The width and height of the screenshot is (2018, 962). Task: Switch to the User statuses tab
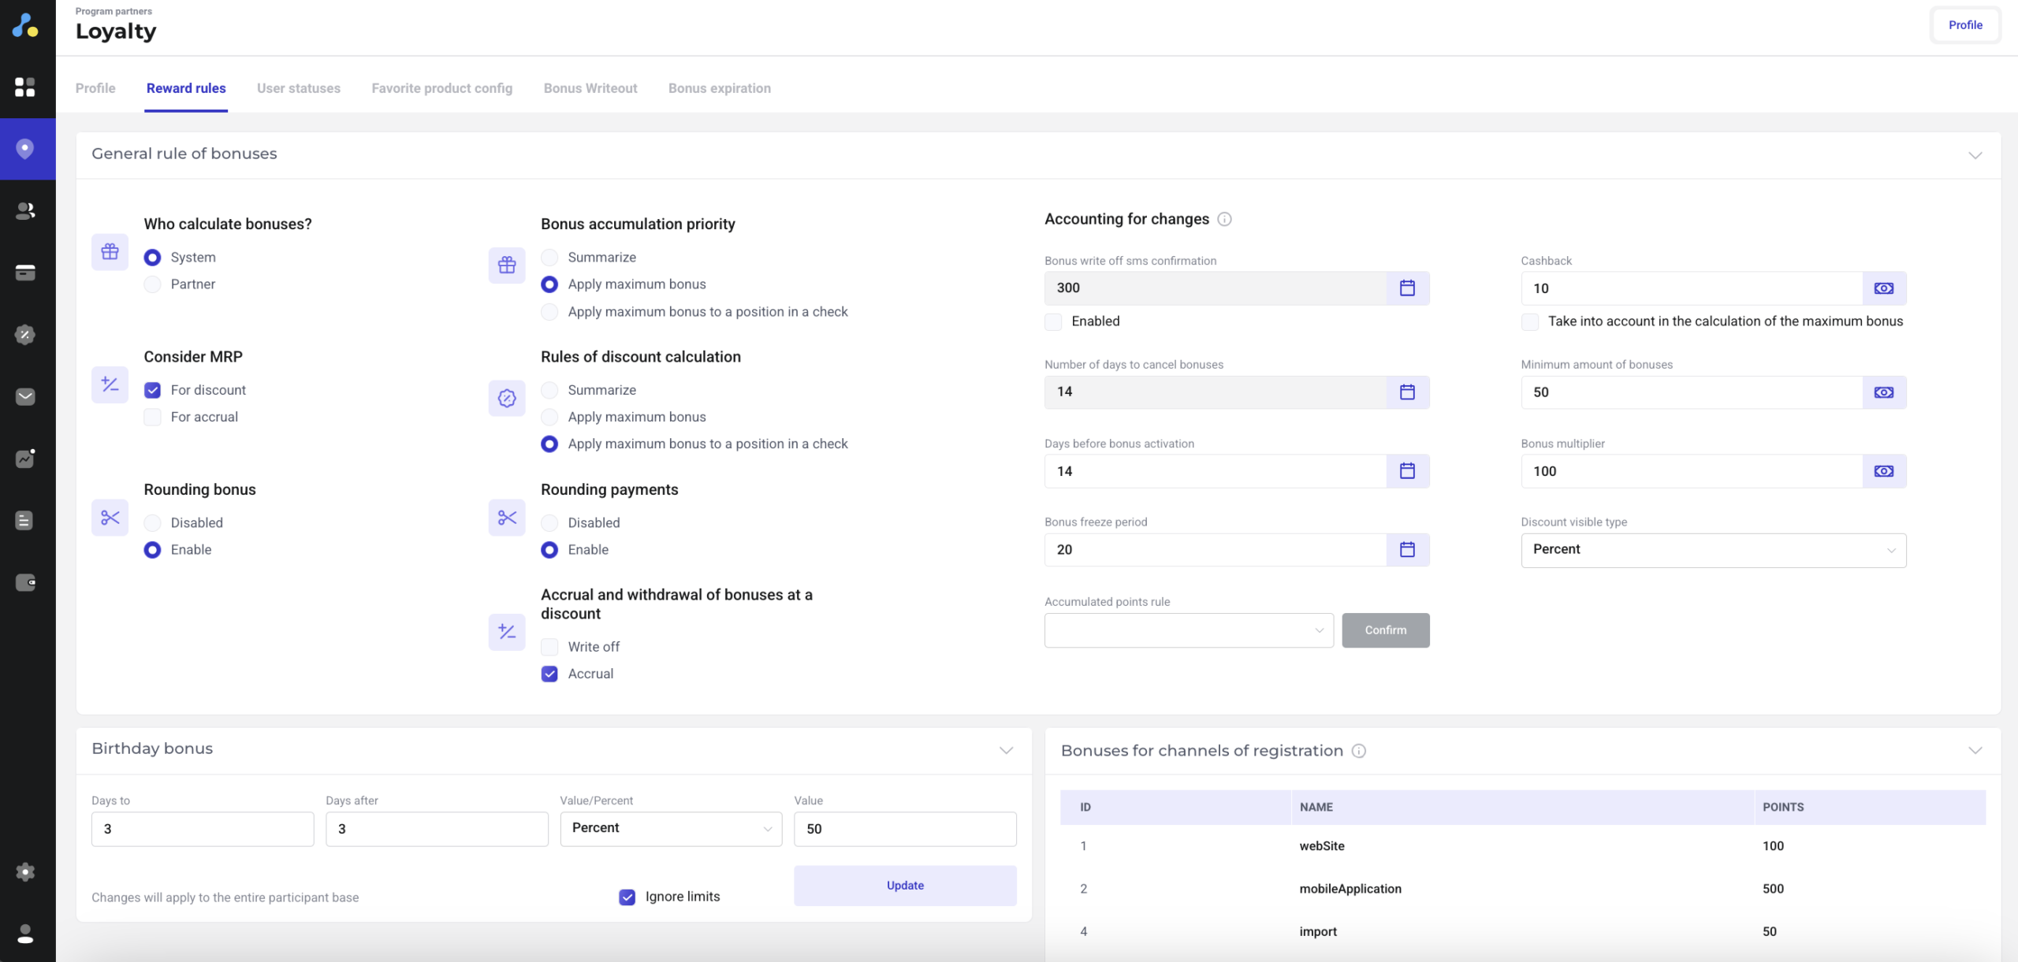point(298,88)
